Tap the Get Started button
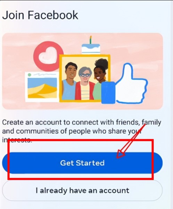This screenshot has width=173, height=209. pos(82,163)
